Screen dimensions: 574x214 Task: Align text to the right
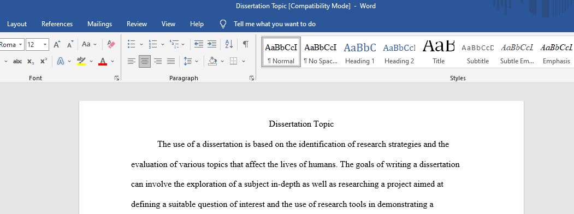[x=158, y=62]
